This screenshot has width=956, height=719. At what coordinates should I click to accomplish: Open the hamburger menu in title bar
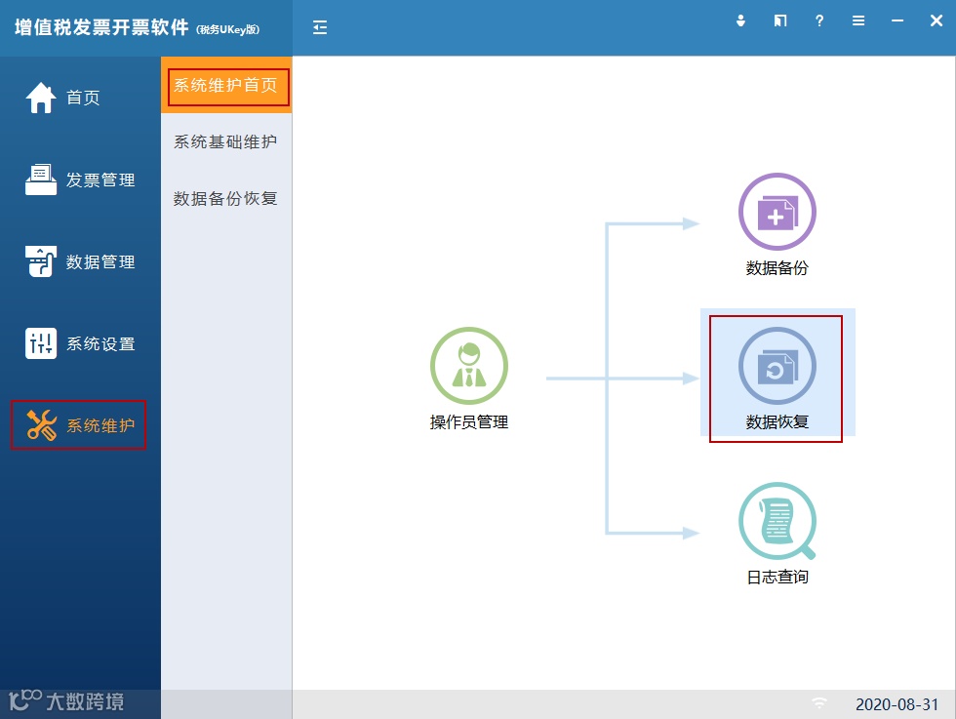[858, 20]
